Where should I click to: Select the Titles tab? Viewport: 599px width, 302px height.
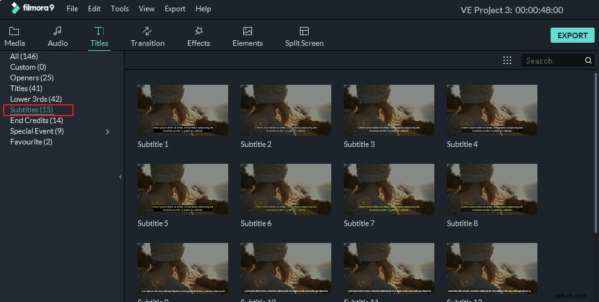click(99, 36)
